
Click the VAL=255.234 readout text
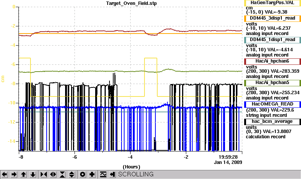284,92
